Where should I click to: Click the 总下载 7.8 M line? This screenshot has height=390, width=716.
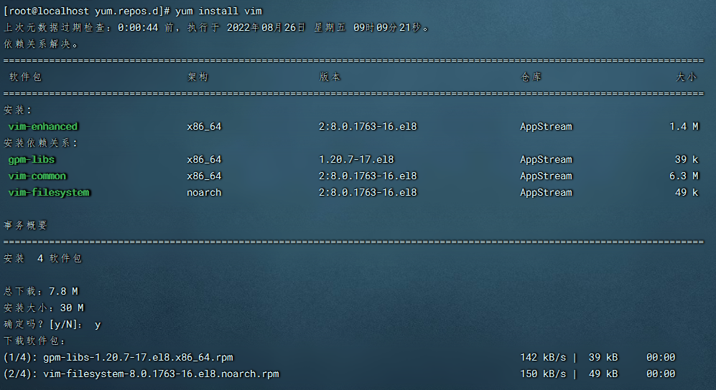(41, 291)
